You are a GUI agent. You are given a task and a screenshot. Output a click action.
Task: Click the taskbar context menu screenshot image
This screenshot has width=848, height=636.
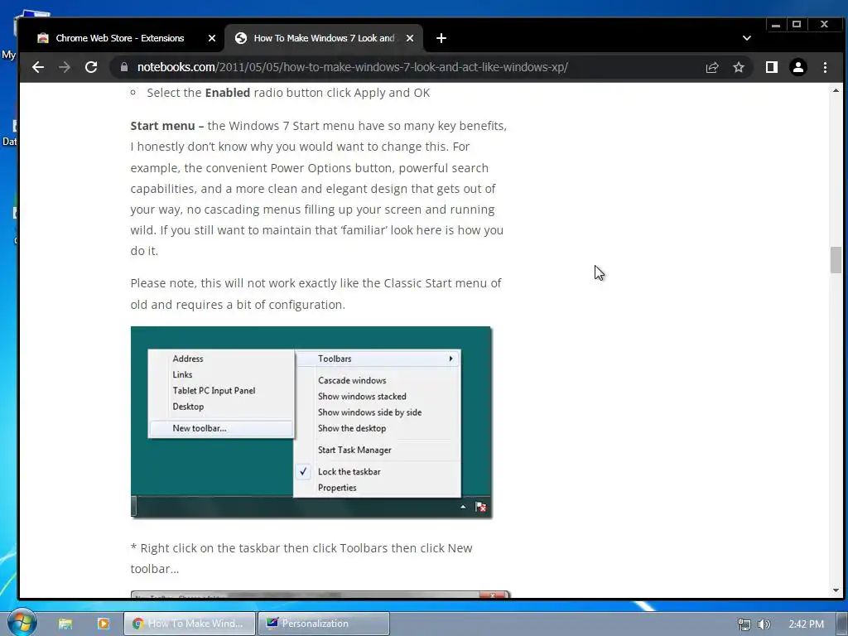311,422
